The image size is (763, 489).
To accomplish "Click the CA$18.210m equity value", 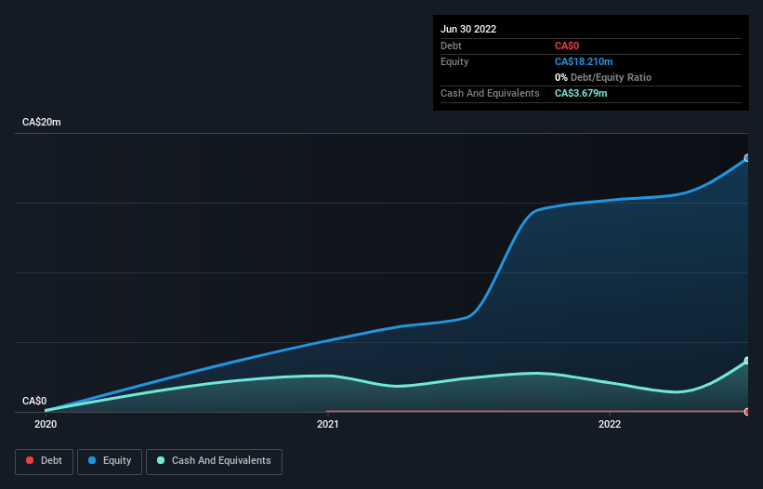I will 584,61.
